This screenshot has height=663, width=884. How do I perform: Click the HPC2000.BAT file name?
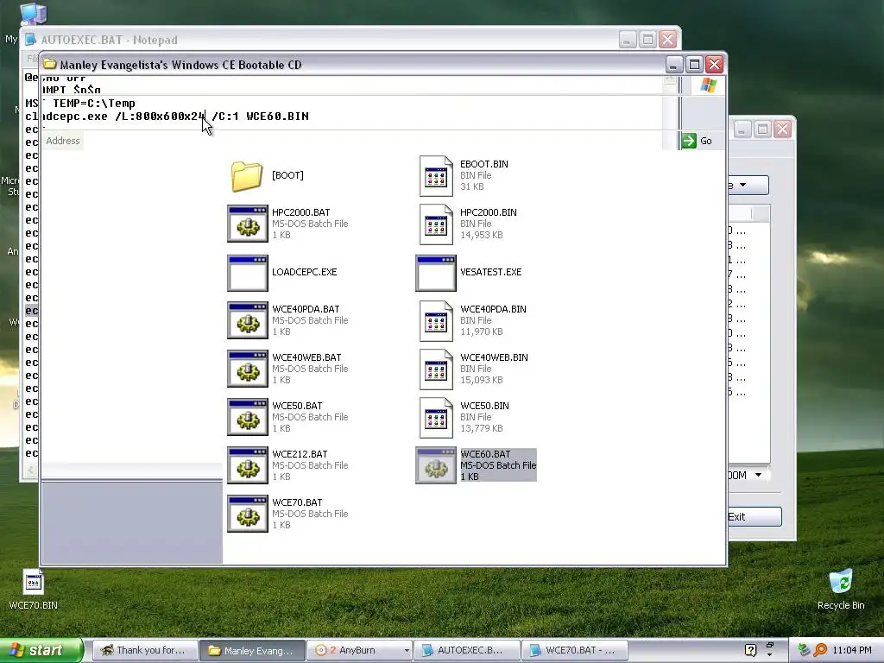pyautogui.click(x=301, y=212)
